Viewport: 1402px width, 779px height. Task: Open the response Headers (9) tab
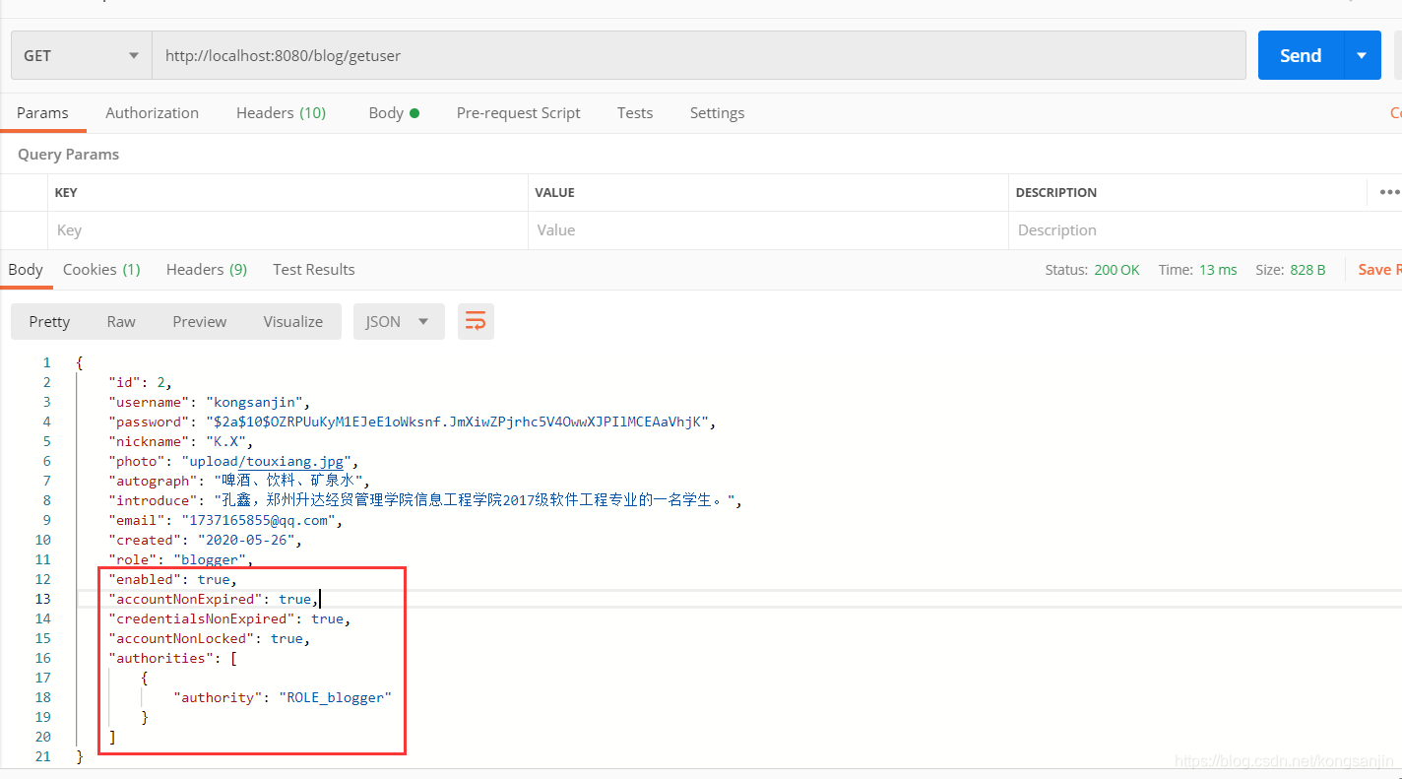pyautogui.click(x=207, y=270)
